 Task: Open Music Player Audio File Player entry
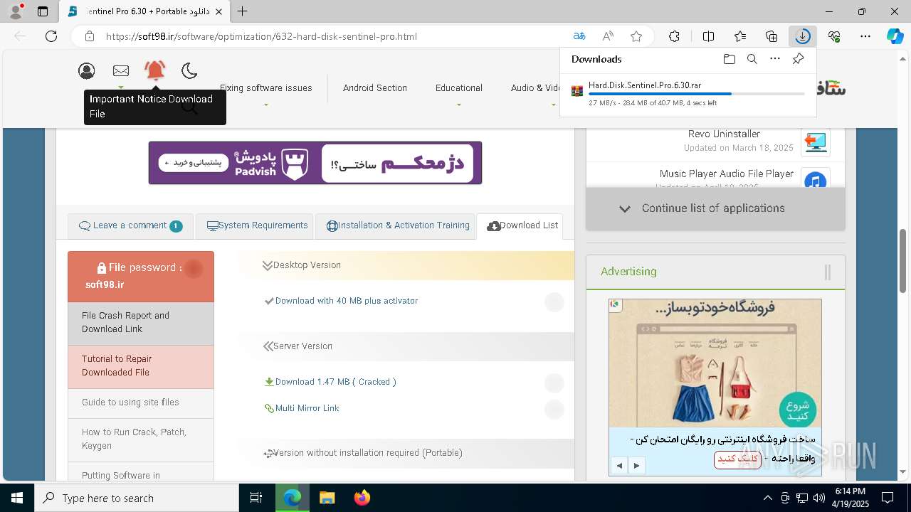click(x=727, y=174)
